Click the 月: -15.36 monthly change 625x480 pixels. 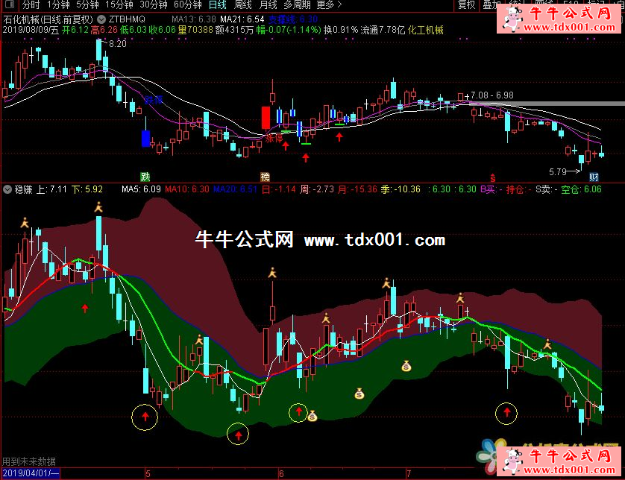pos(357,189)
